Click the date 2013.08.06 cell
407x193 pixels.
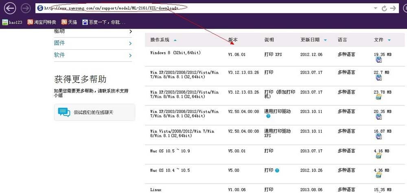pos(311,190)
